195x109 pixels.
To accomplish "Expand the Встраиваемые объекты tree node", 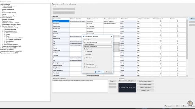I will 5,33.
